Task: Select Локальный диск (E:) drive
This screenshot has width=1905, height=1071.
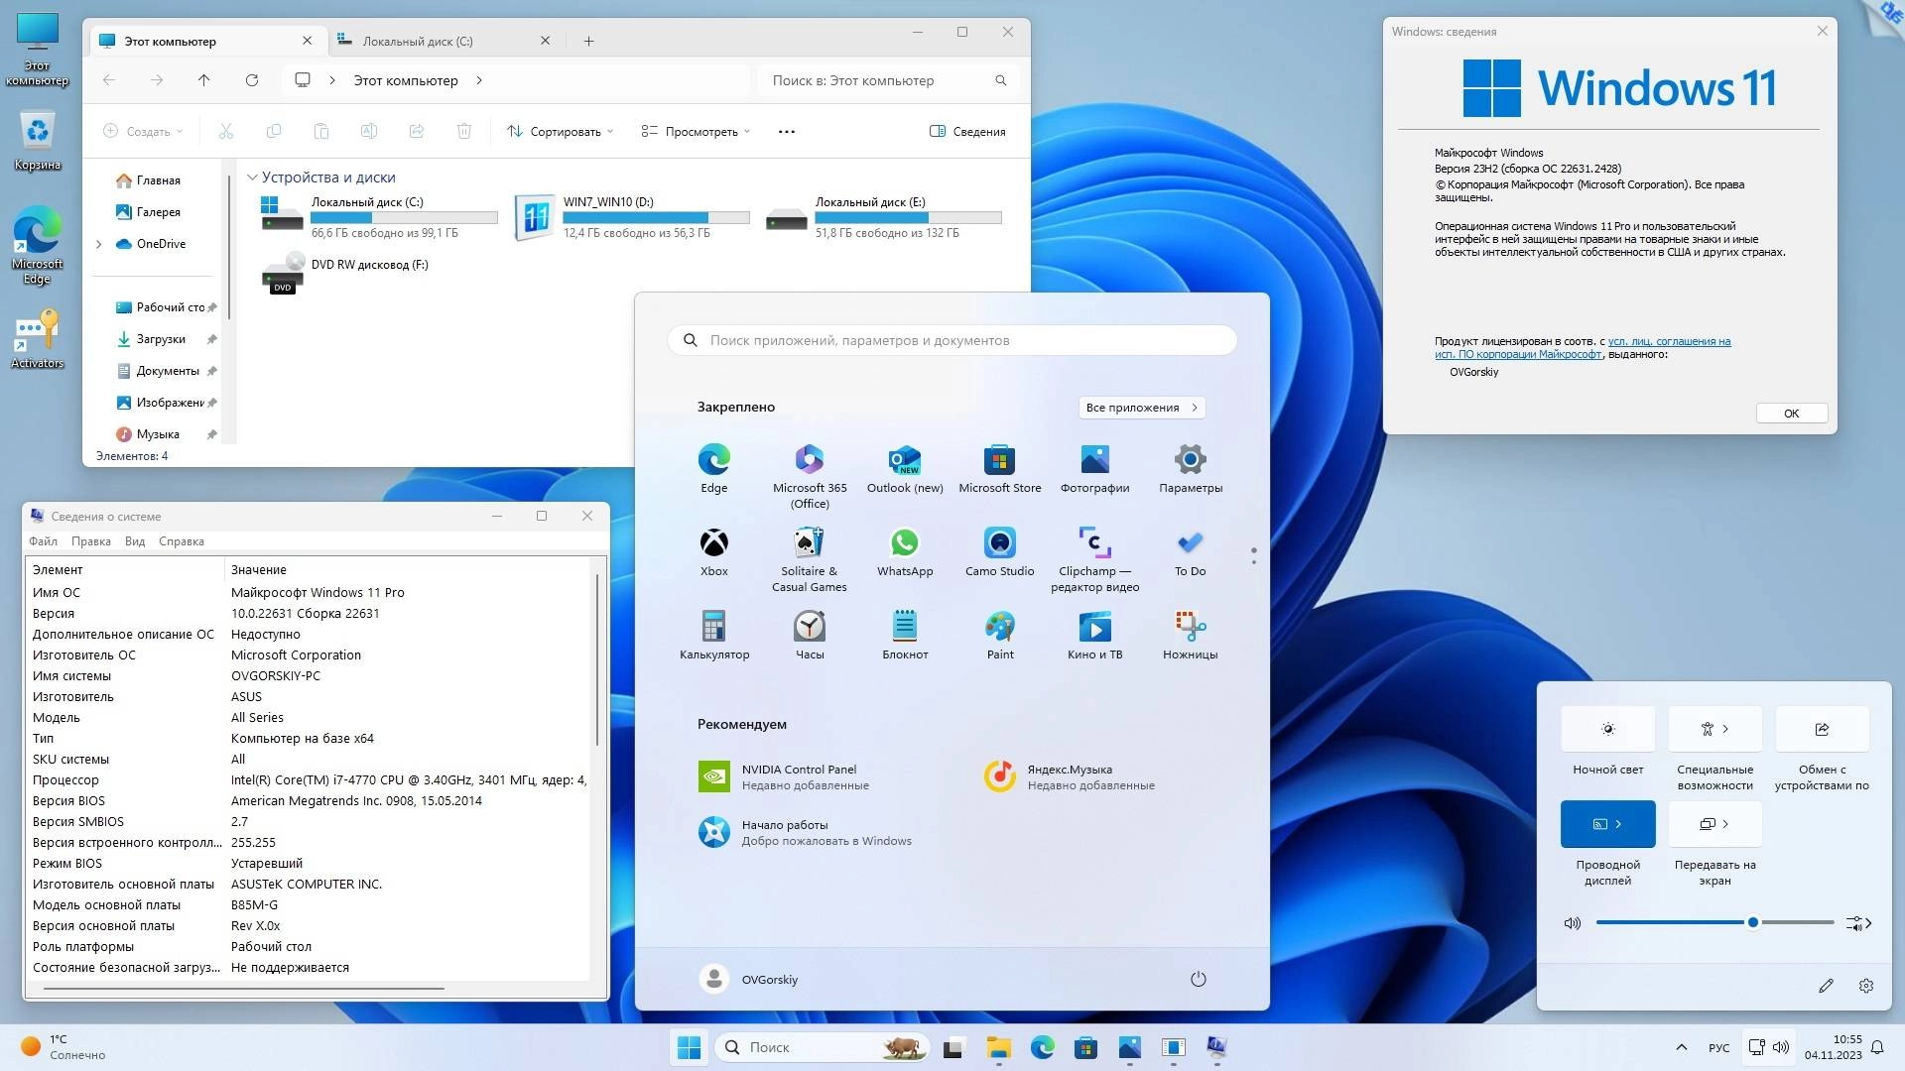Action: coord(883,216)
